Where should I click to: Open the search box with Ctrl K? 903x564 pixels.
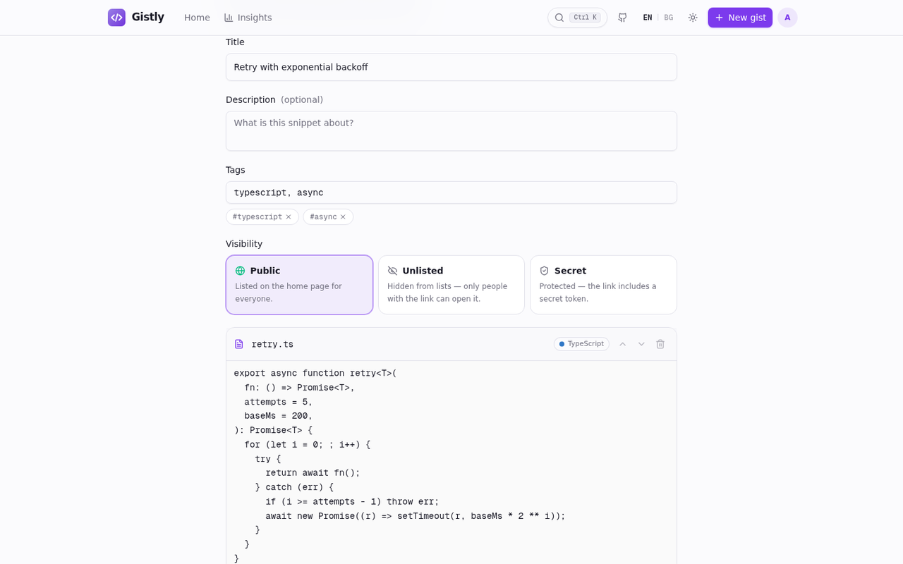tap(577, 18)
